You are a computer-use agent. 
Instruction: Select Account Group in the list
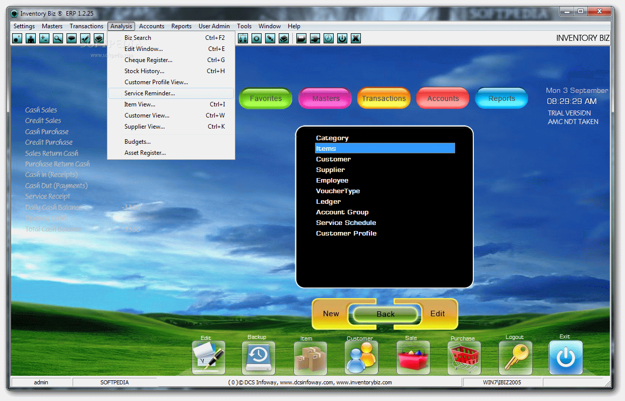tap(385, 212)
